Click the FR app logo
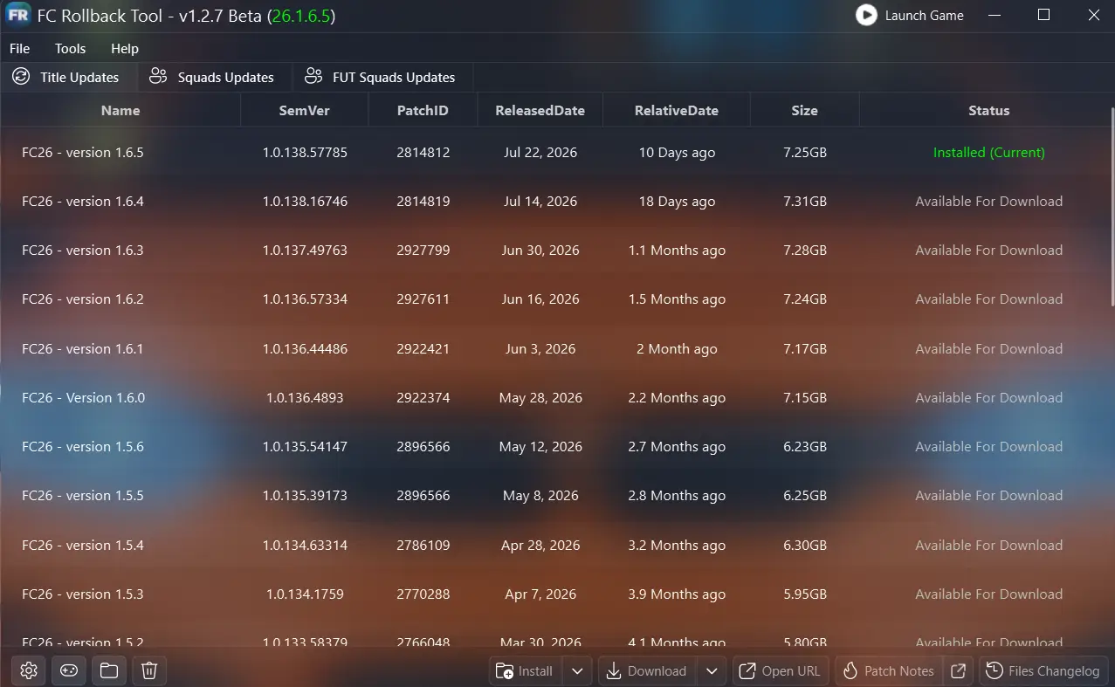 [19, 16]
